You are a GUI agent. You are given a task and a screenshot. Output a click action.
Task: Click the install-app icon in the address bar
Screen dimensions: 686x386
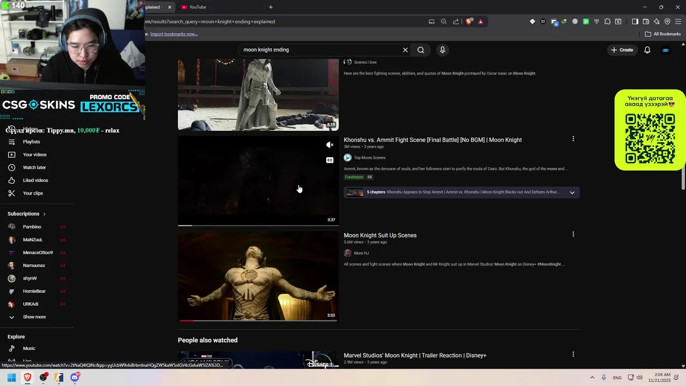[x=431, y=21]
